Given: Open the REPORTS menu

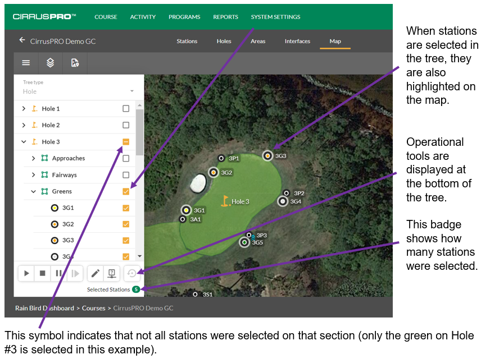Looking at the screenshot, I should [x=225, y=17].
